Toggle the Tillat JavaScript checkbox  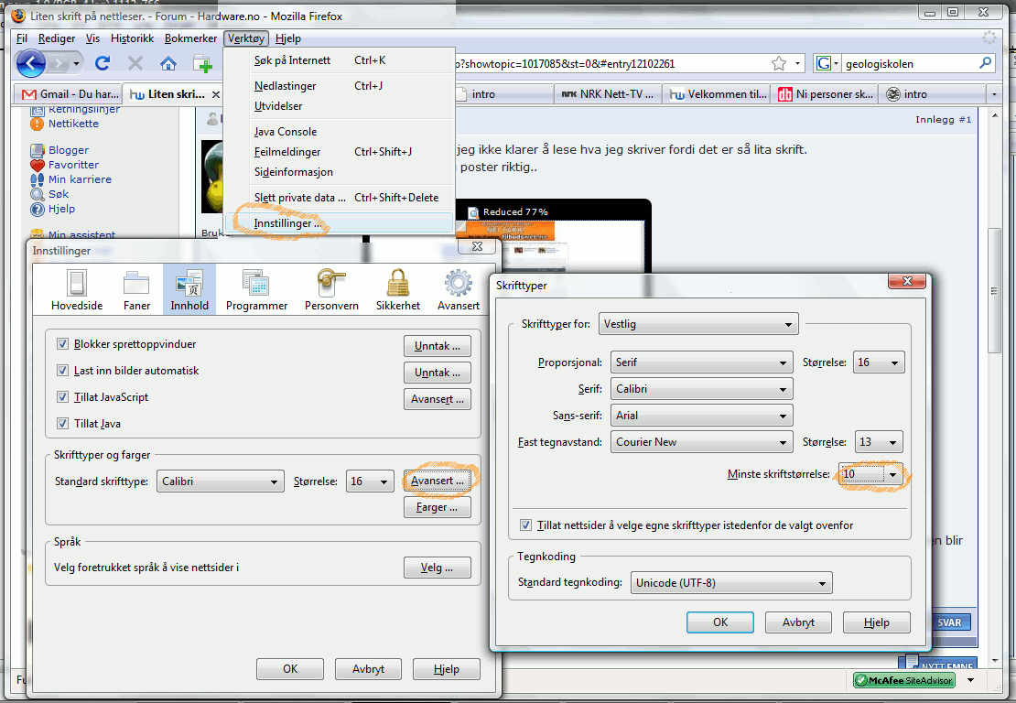pyautogui.click(x=62, y=397)
